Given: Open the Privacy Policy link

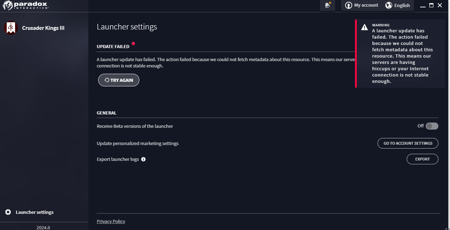Looking at the screenshot, I should [111, 221].
